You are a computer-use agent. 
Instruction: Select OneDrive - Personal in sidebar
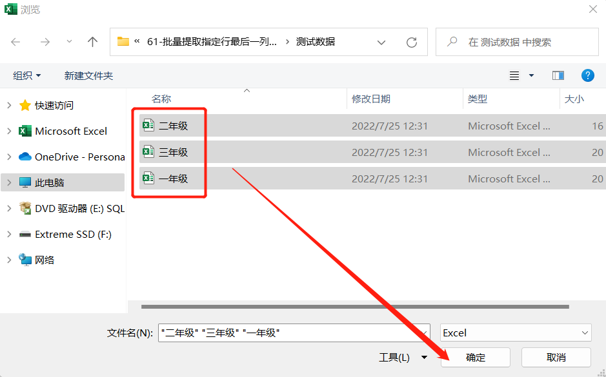click(x=79, y=157)
